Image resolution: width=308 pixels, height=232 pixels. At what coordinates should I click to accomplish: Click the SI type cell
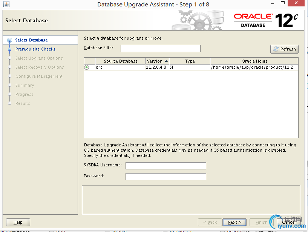(190, 67)
